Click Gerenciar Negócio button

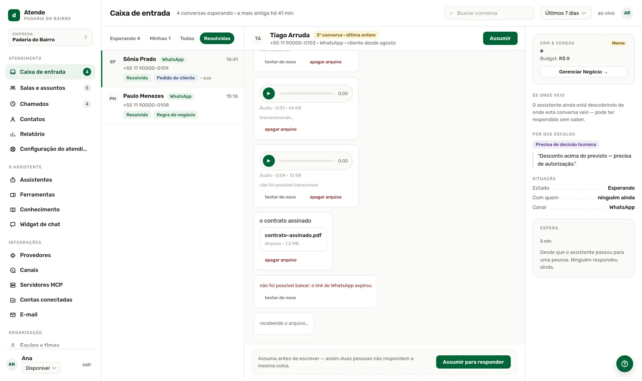tap(583, 72)
